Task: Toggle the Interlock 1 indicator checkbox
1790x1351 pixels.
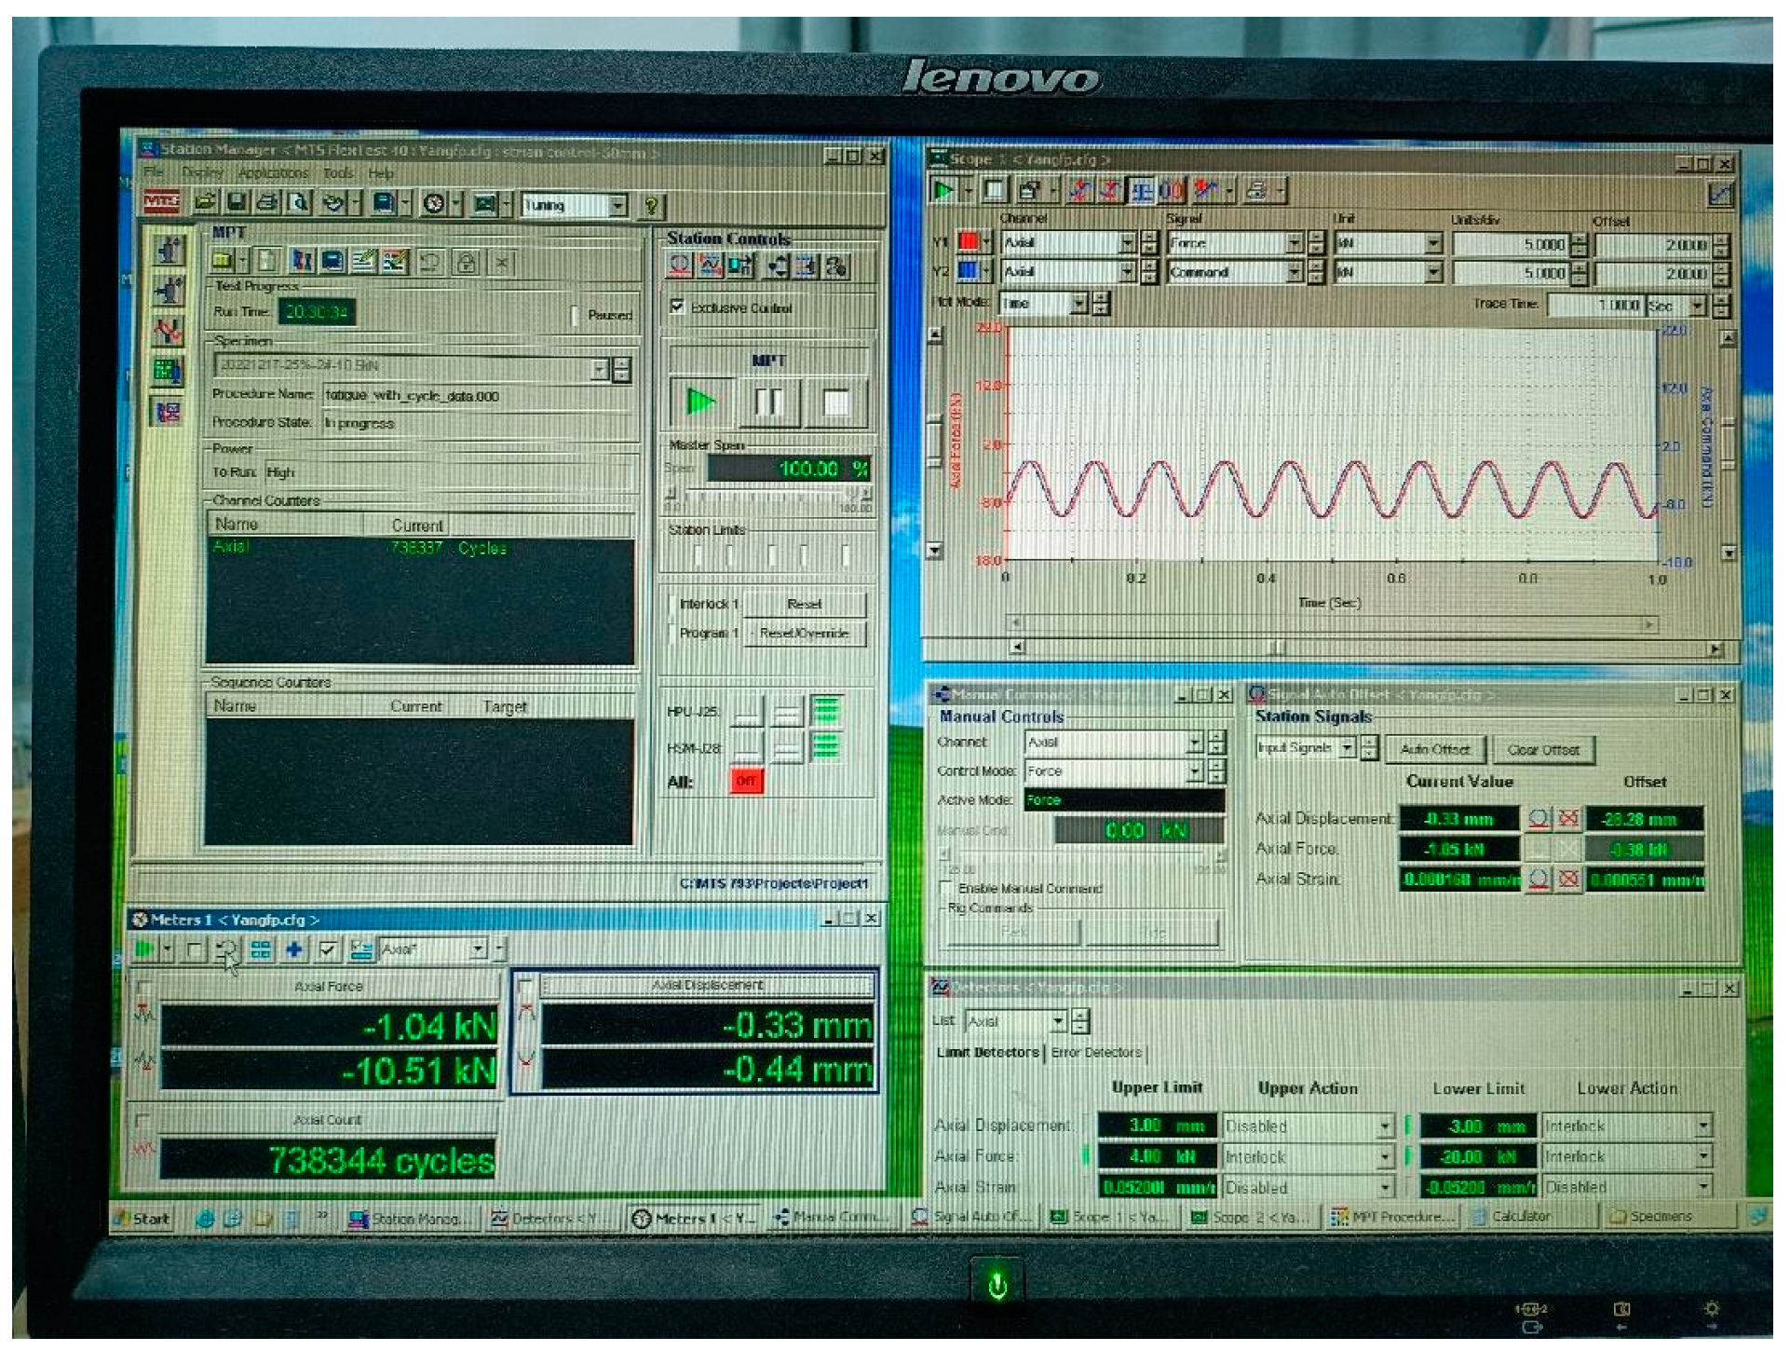Action: (672, 604)
